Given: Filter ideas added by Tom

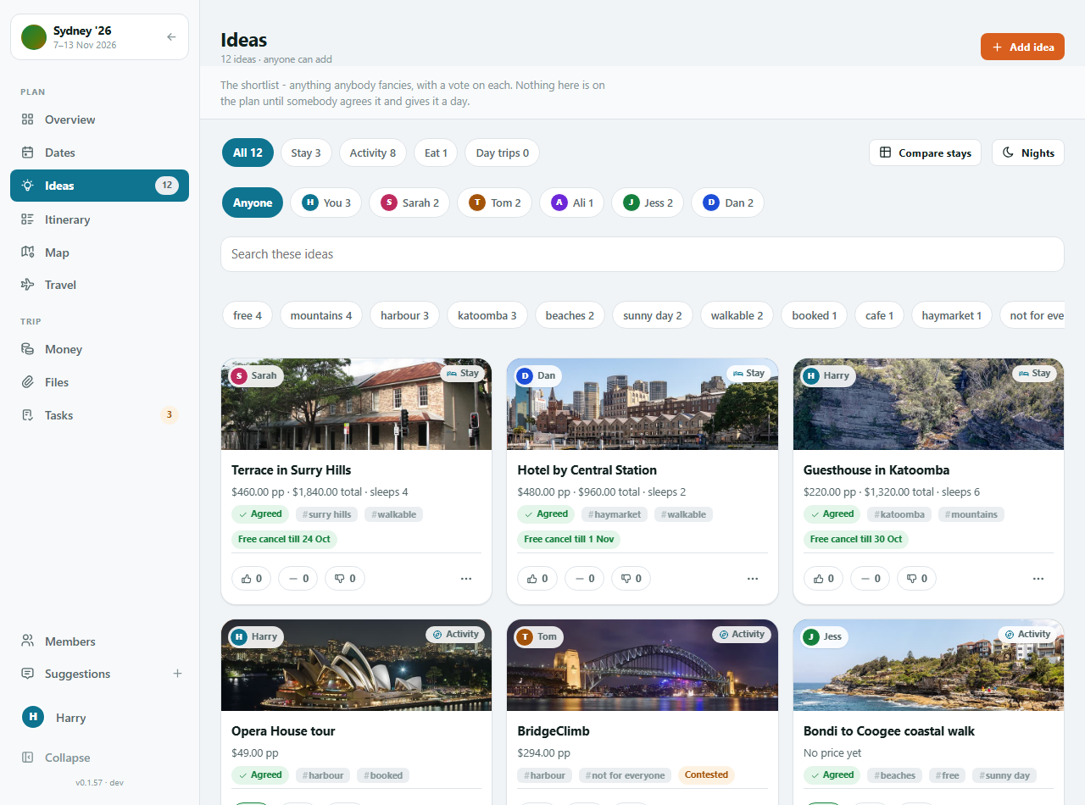Looking at the screenshot, I should [495, 203].
